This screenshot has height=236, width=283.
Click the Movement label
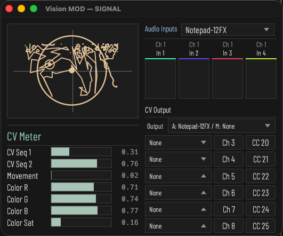click(22, 176)
